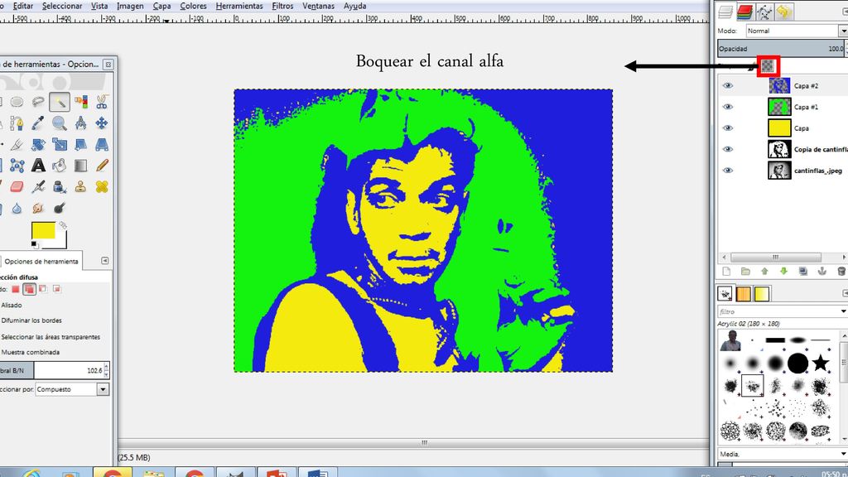This screenshot has height=477, width=848.
Task: Open the Modo Normal dropdown
Action: pos(796,31)
